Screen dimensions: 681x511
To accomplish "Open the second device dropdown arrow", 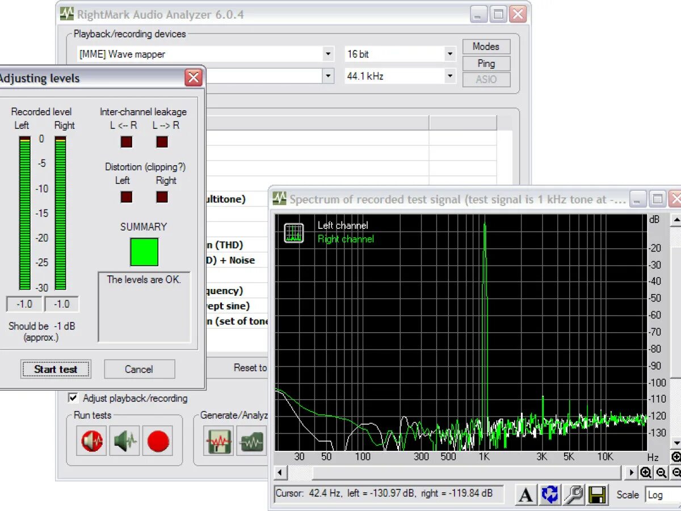I will (x=328, y=76).
